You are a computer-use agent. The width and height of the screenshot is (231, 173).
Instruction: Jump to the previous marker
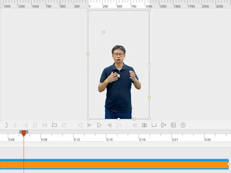click(x=80, y=125)
